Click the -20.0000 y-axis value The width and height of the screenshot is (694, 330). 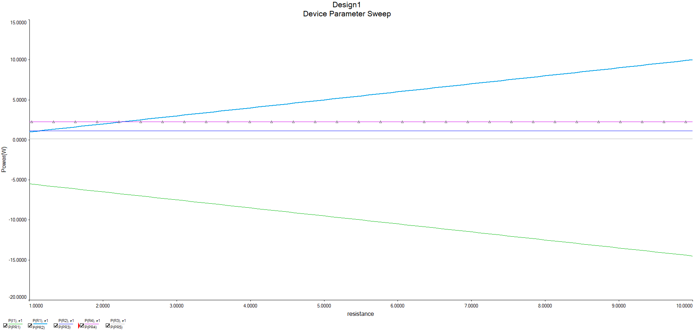[x=17, y=297]
